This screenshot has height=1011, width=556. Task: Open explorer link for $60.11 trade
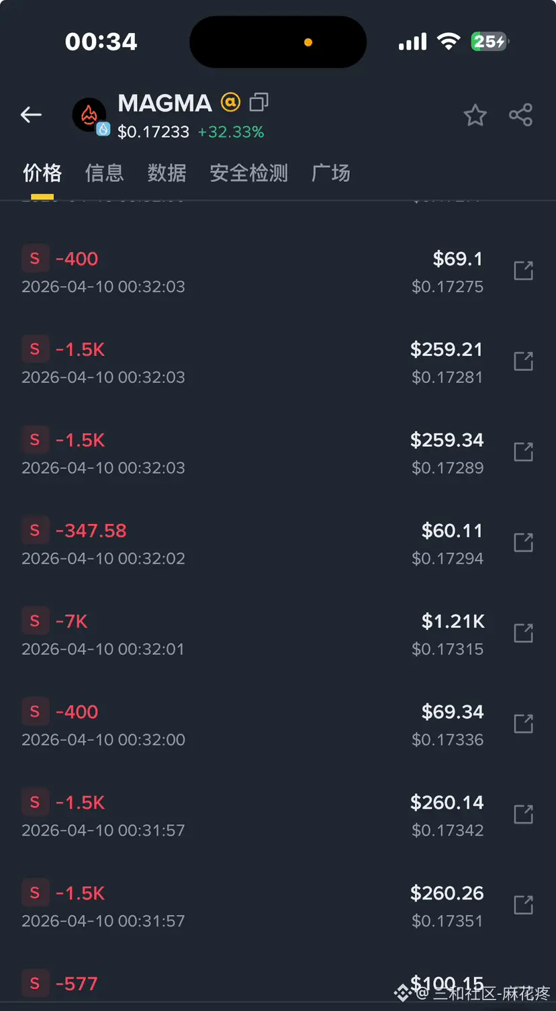pyautogui.click(x=523, y=543)
